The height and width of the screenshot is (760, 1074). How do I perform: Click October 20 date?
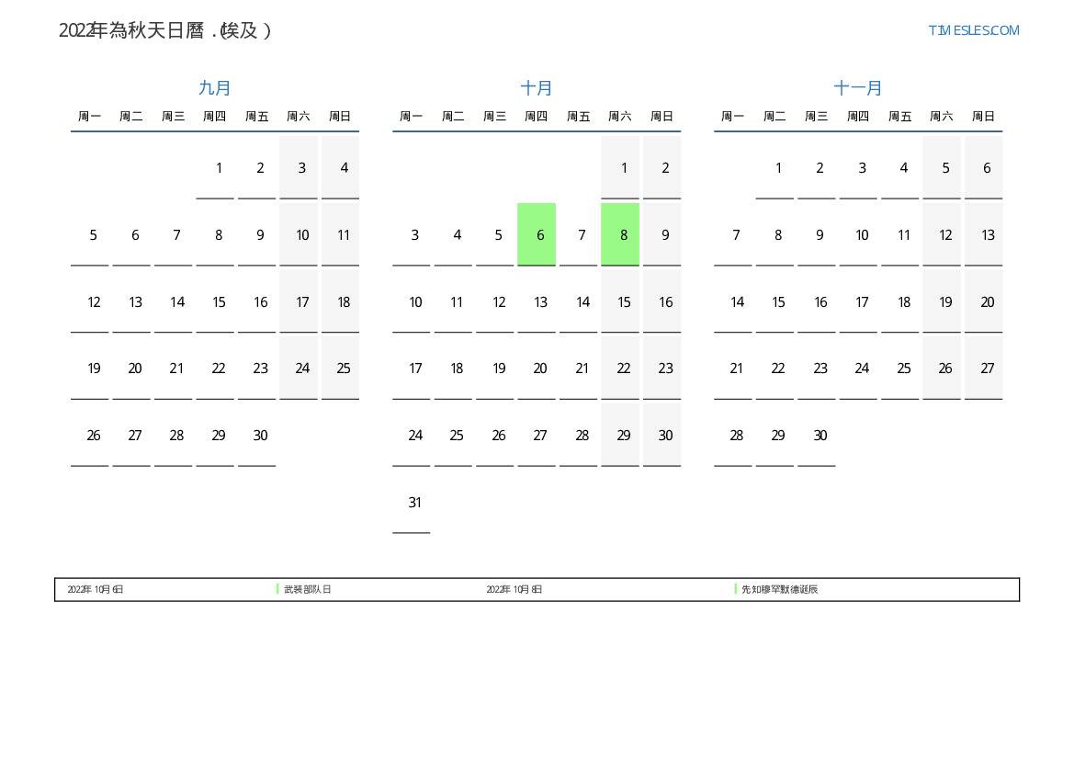coord(539,369)
